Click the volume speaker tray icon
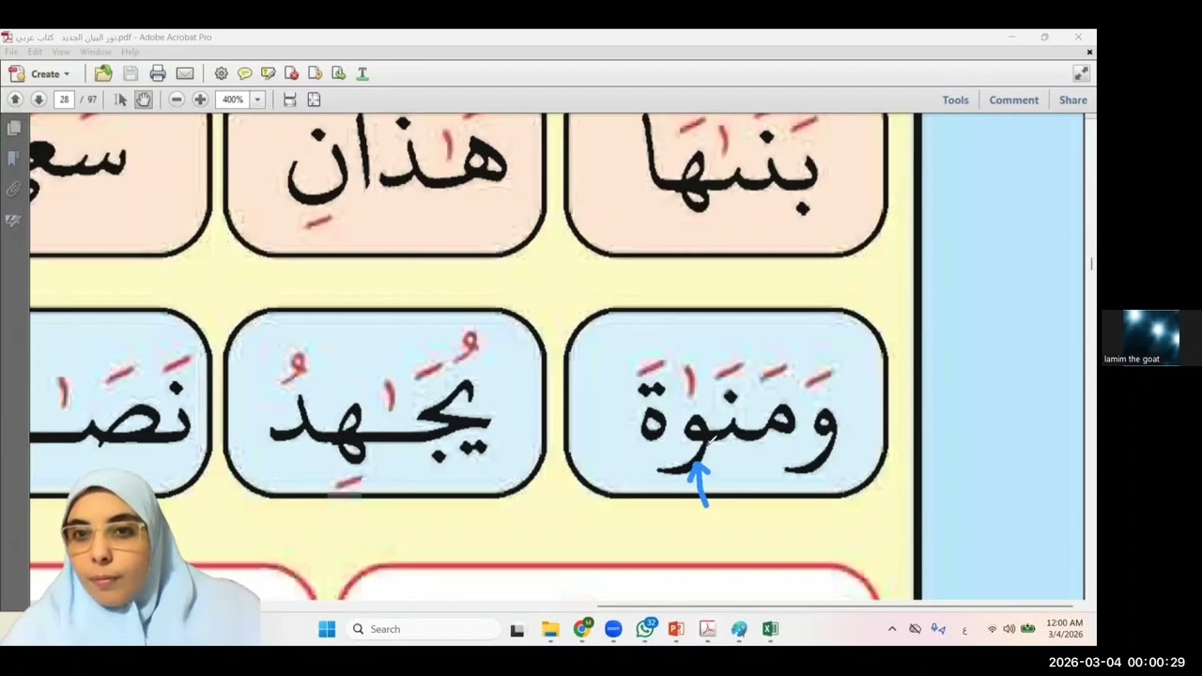 click(1009, 629)
